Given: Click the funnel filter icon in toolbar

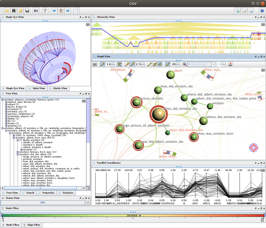Looking at the screenshot, I should 45,11.
